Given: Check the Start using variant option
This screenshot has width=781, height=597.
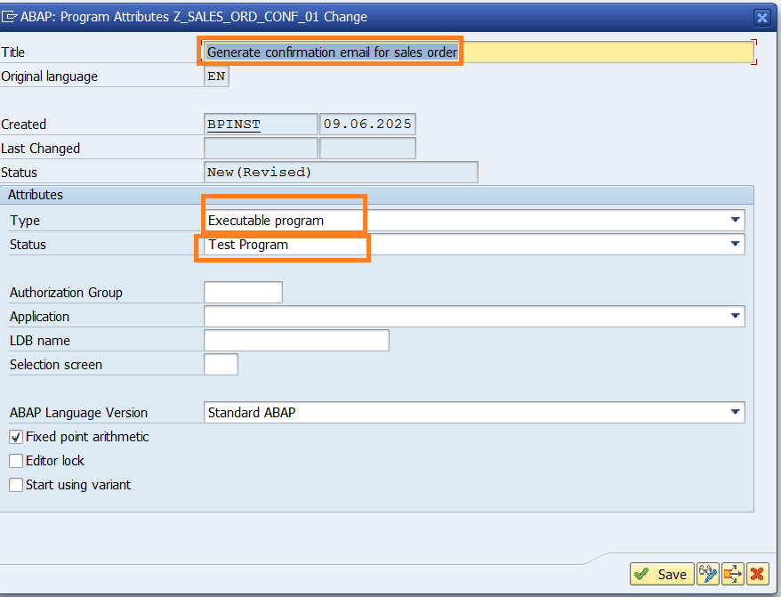Looking at the screenshot, I should (16, 485).
